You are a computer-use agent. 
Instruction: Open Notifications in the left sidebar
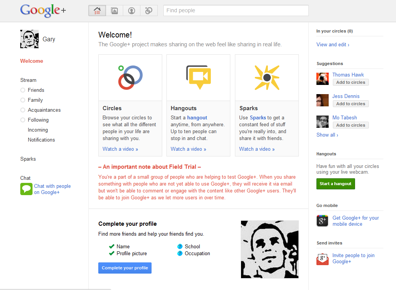point(41,140)
